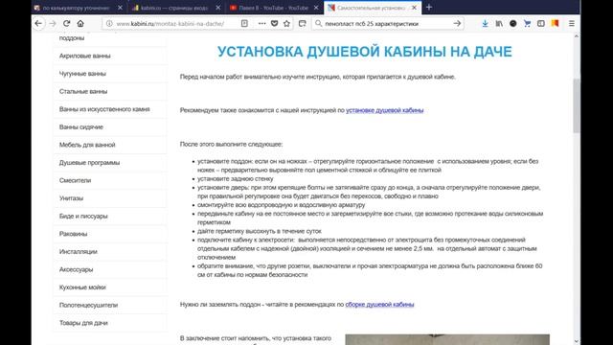
Task: Open Аксессуары category
Action: coord(77,269)
